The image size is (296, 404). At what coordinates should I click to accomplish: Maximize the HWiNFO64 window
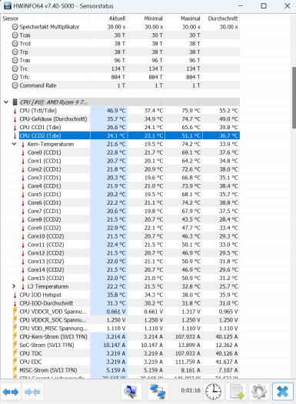(x=264, y=6)
